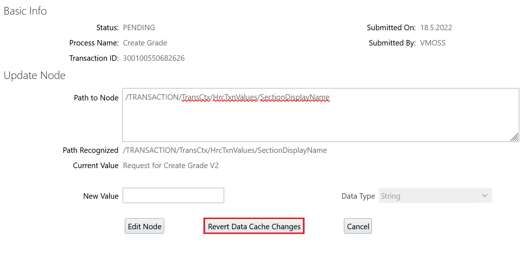Click the Update Node heading
Screen dimensions: 532x258
(x=35, y=75)
